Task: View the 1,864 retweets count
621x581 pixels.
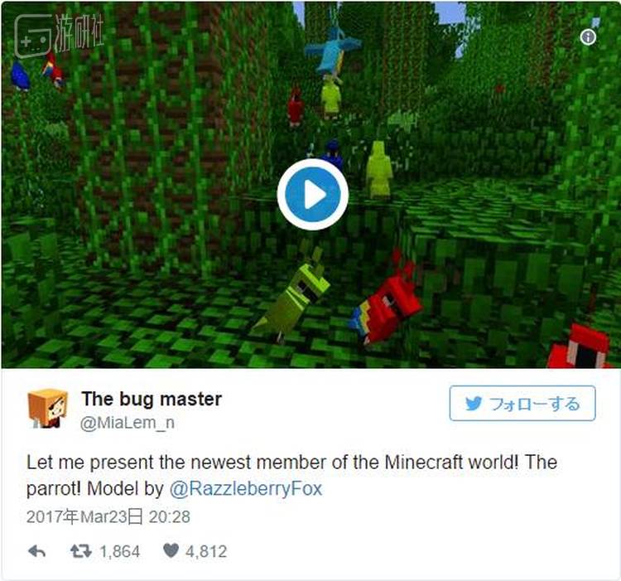Action: 119,551
